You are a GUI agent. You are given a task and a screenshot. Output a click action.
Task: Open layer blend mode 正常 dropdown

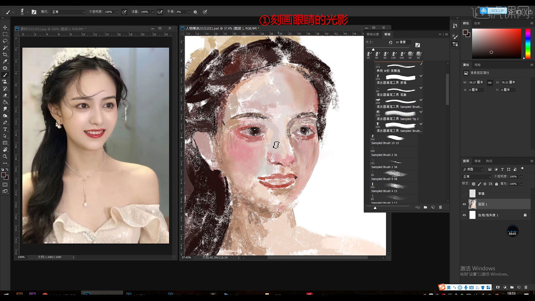(477, 177)
